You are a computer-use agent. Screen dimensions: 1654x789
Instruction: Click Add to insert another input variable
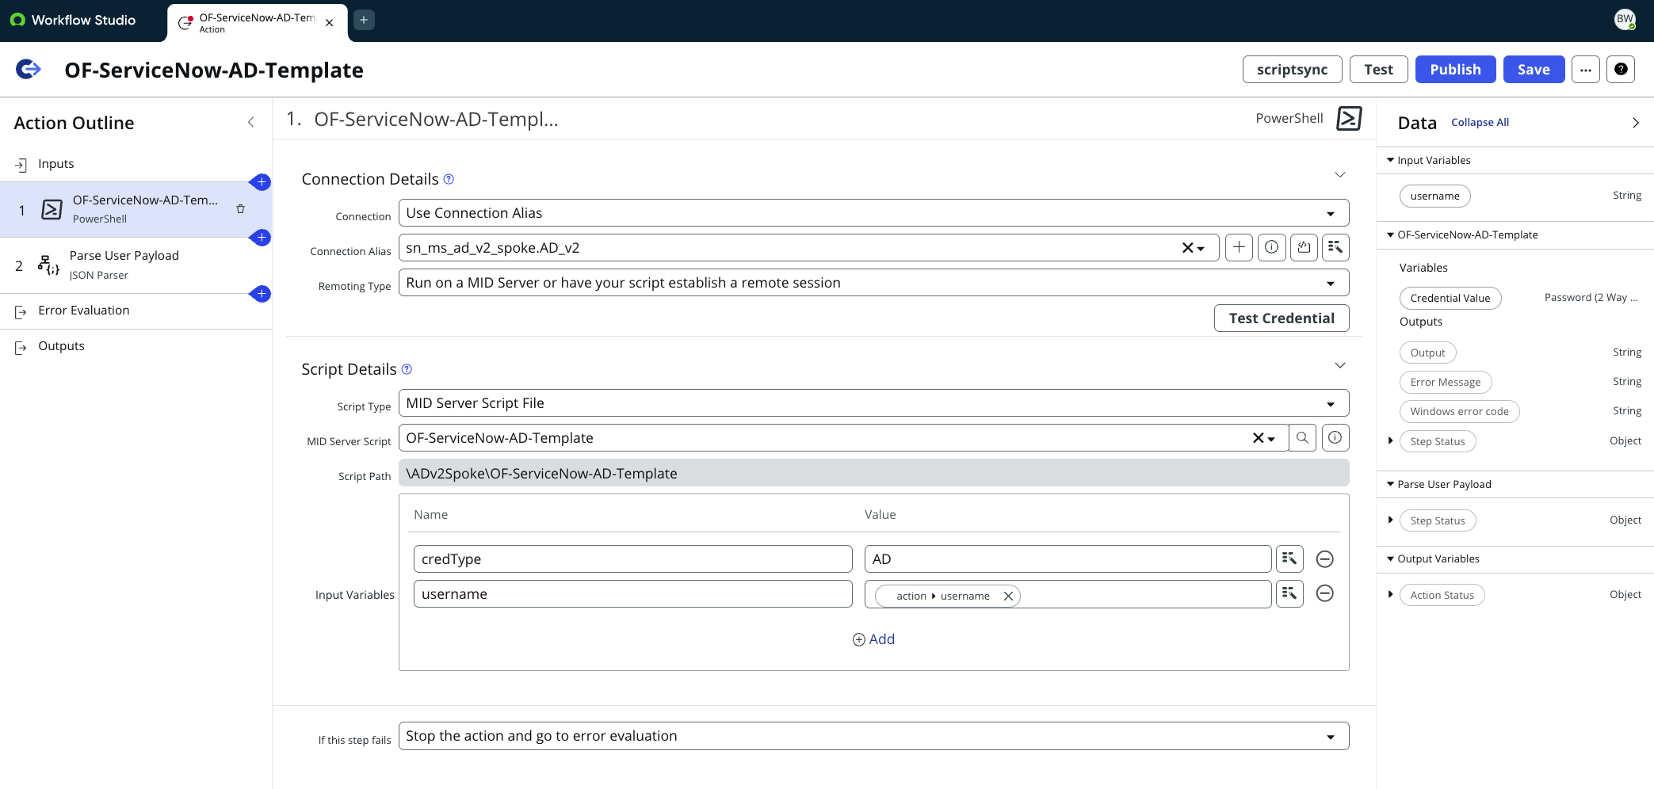(873, 638)
